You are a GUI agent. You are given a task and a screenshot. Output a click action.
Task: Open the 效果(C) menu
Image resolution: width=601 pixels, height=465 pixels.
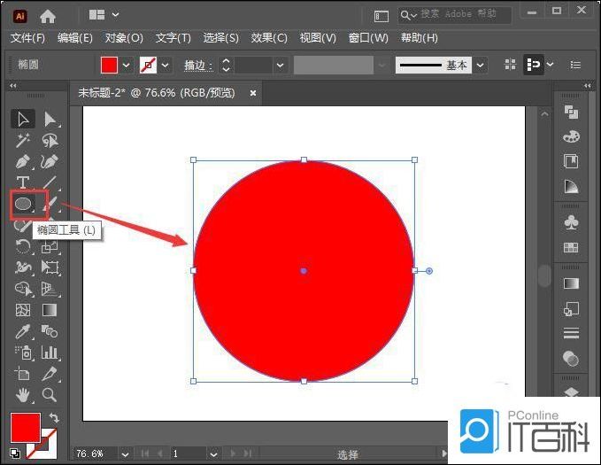(x=269, y=37)
